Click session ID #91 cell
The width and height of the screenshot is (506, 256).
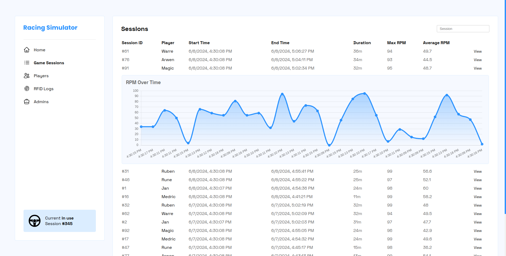[125, 68]
